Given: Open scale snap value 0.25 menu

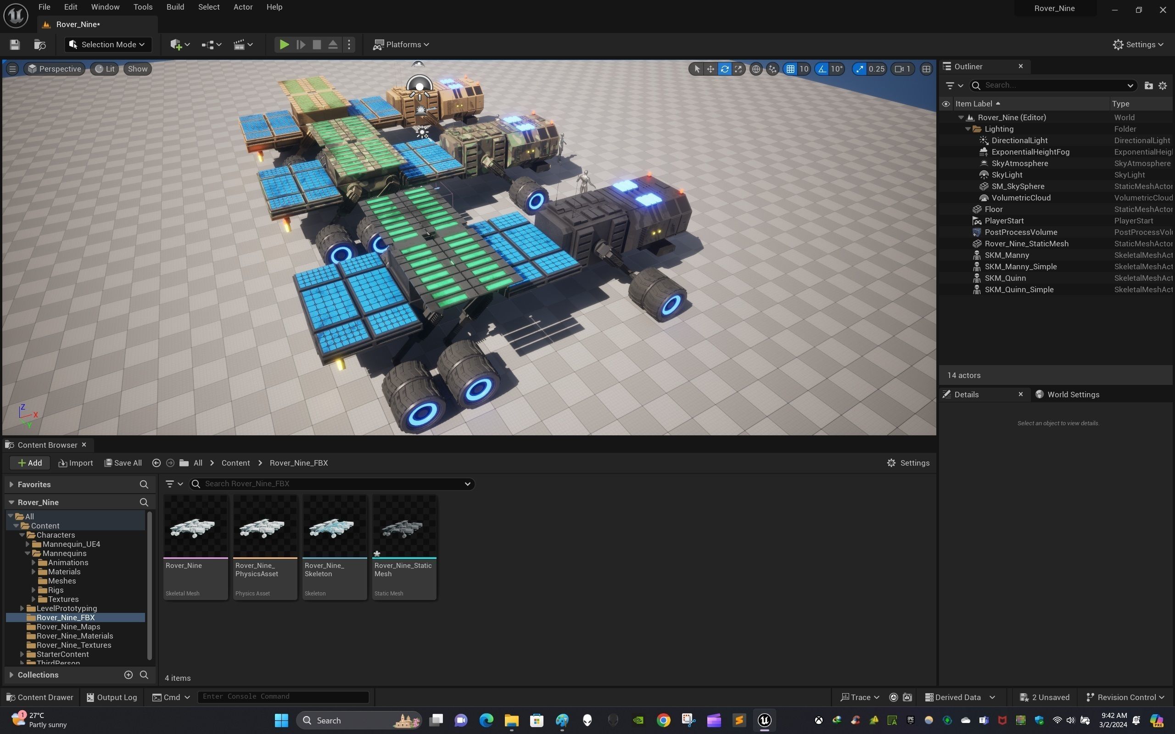Looking at the screenshot, I should pos(876,69).
